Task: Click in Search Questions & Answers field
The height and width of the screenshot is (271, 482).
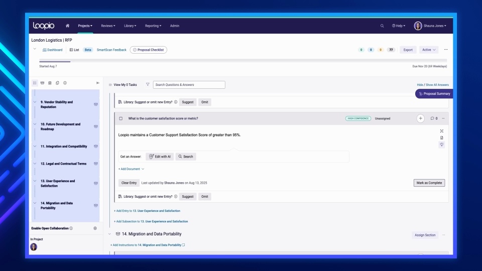Action: pyautogui.click(x=189, y=85)
